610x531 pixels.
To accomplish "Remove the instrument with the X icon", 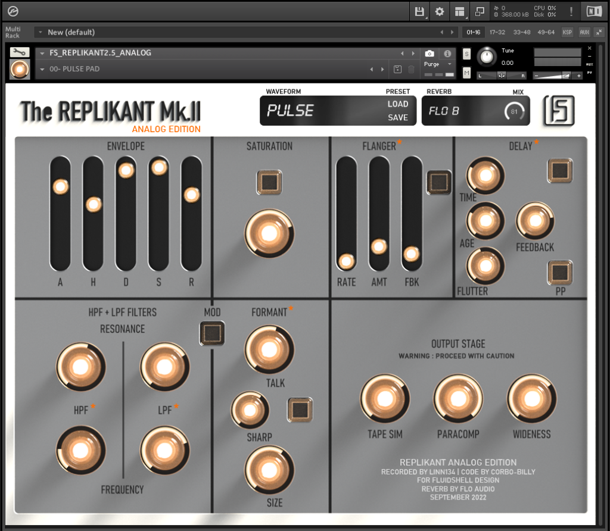I will tap(589, 48).
